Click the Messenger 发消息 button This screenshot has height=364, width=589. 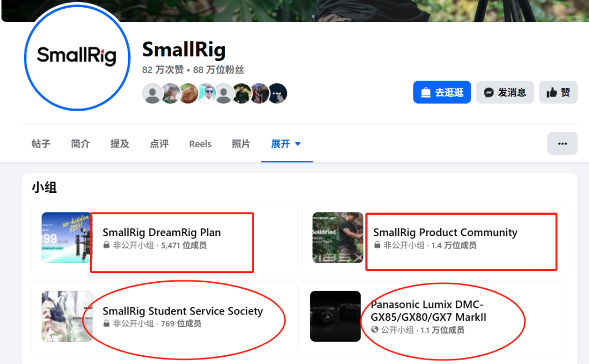(x=505, y=92)
